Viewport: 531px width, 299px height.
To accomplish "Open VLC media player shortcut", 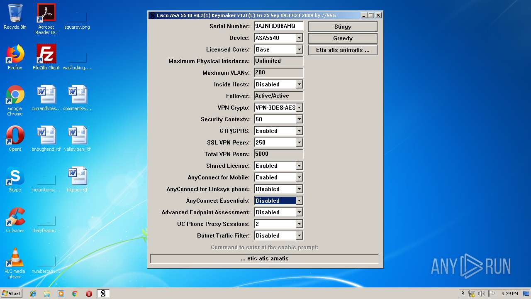I will pos(15,263).
